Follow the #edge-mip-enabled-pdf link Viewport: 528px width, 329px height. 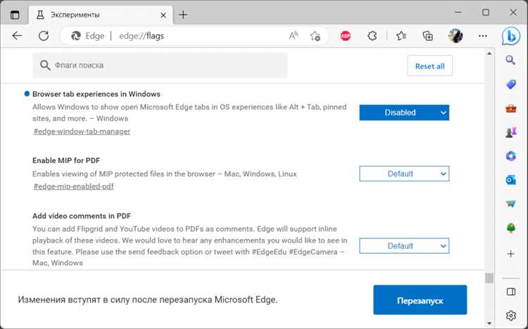click(x=73, y=186)
